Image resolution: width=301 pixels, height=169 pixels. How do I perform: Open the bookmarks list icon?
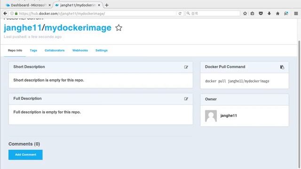coord(252,14)
